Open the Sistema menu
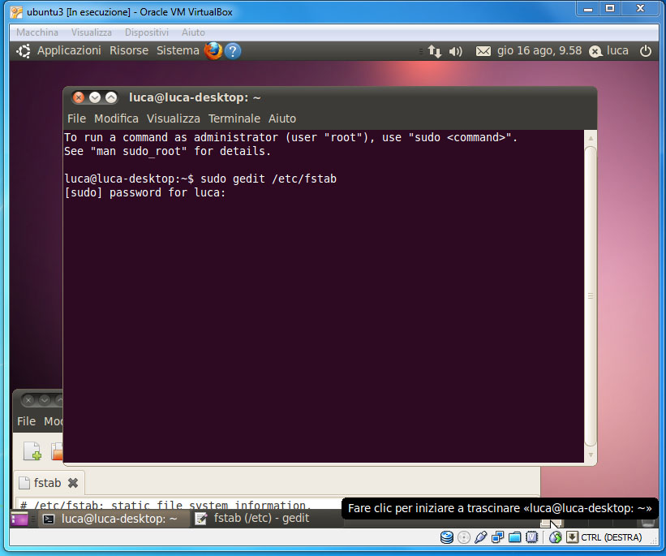 click(178, 50)
